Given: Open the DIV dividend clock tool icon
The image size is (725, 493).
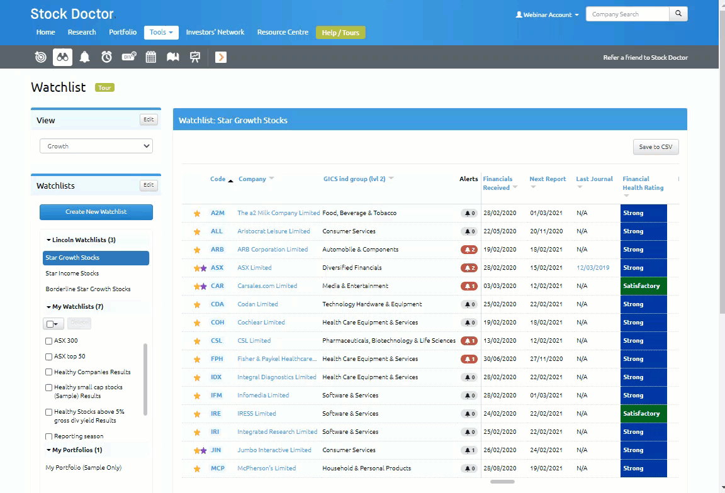Looking at the screenshot, I should tap(129, 57).
